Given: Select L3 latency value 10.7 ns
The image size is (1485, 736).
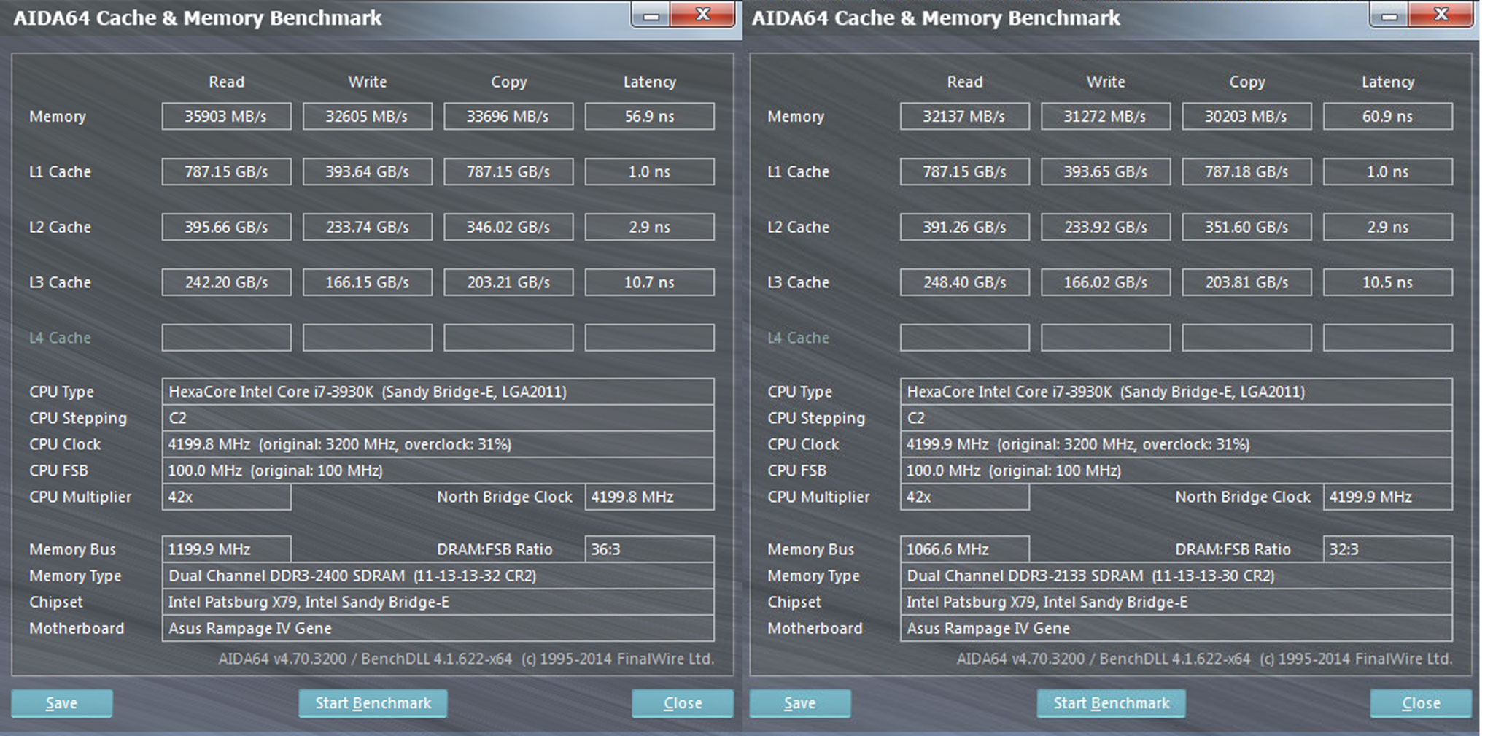Looking at the screenshot, I should point(649,282).
